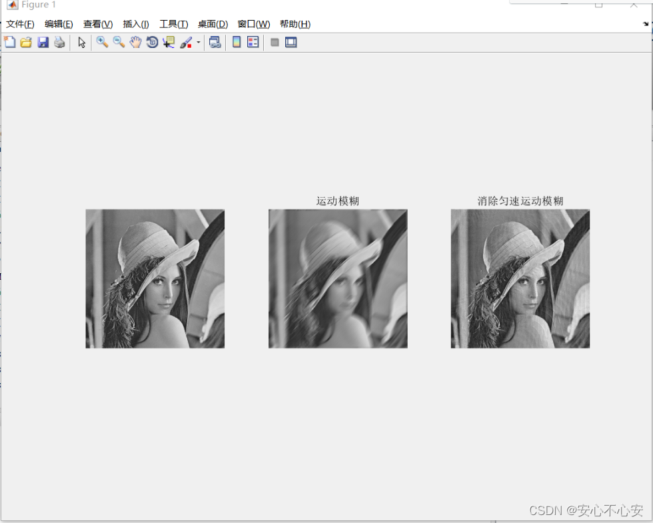
Task: Open the 查看(V) menu
Action: (x=98, y=24)
